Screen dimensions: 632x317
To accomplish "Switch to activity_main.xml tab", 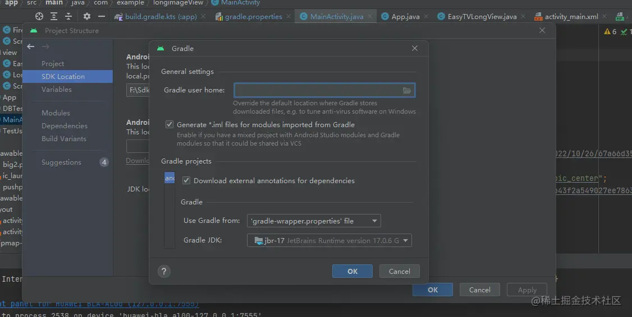I will click(566, 16).
